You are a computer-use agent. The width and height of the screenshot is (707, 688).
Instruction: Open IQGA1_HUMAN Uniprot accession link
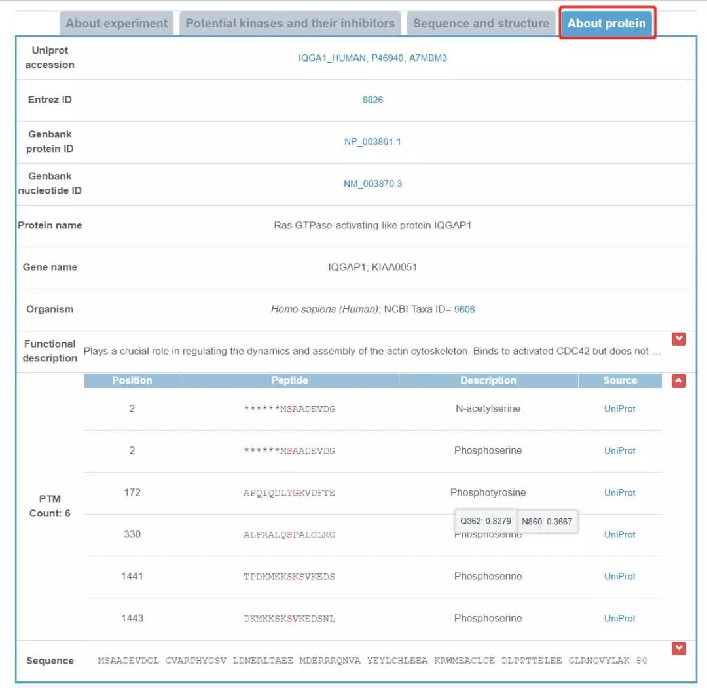coord(332,58)
